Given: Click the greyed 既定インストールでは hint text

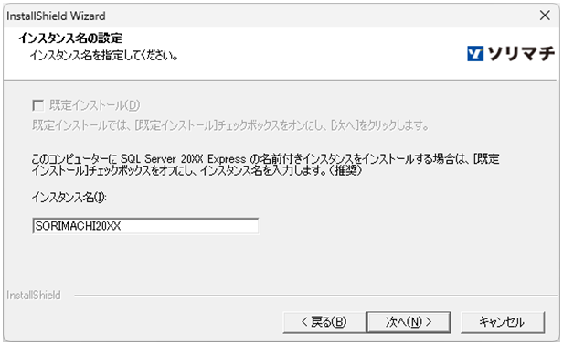Looking at the screenshot, I should (230, 125).
